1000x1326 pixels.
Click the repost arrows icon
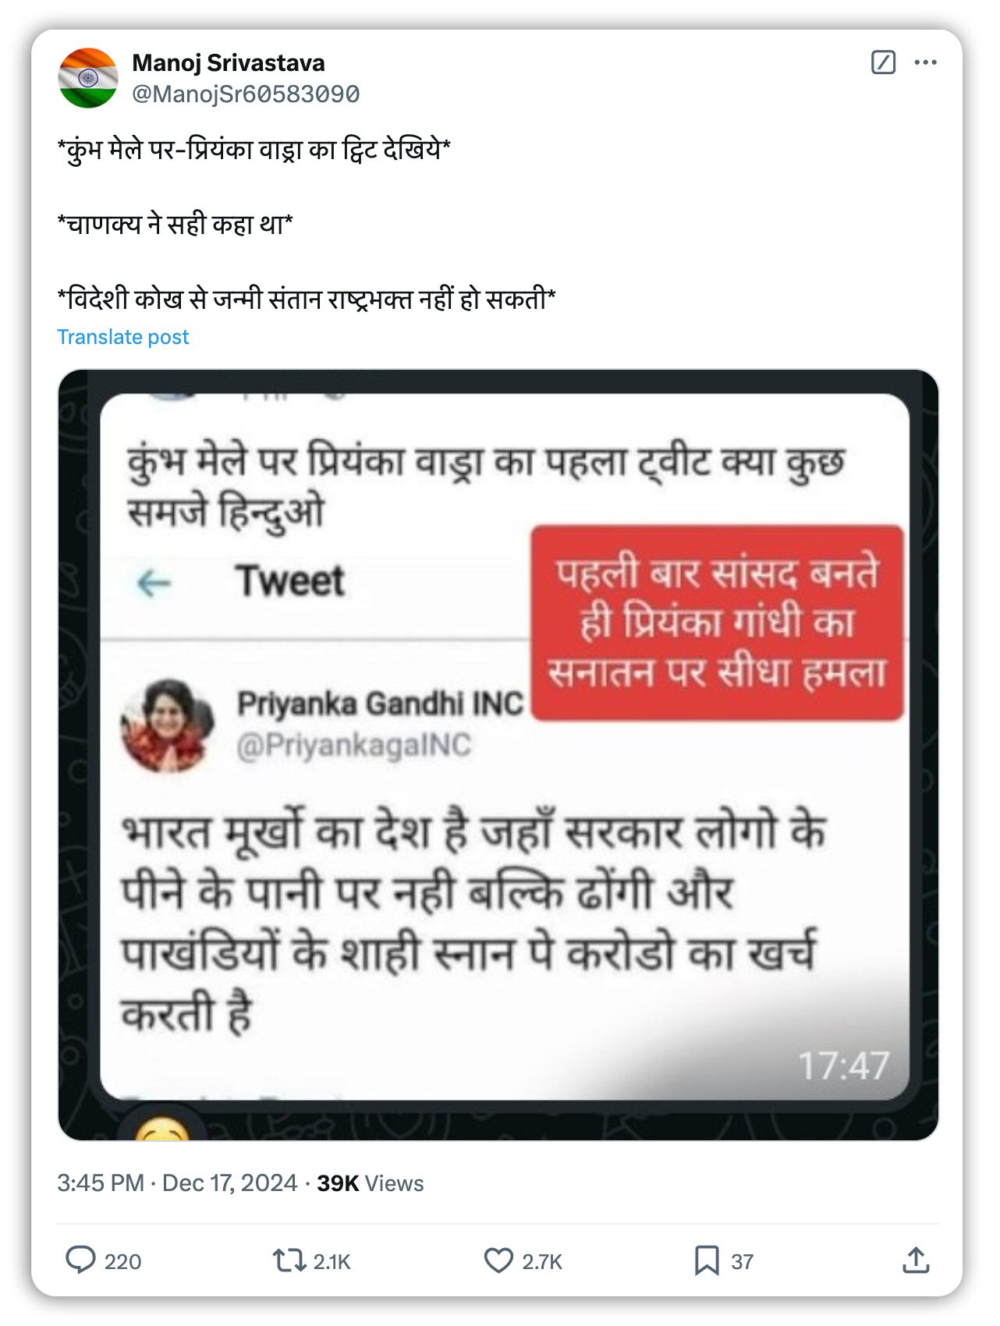click(289, 1260)
